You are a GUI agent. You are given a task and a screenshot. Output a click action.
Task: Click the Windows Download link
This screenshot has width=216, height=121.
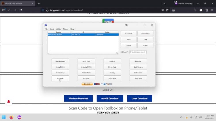[78, 98]
